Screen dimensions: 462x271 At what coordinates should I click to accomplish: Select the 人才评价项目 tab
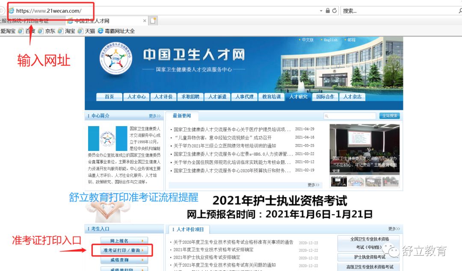pyautogui.click(x=190, y=230)
